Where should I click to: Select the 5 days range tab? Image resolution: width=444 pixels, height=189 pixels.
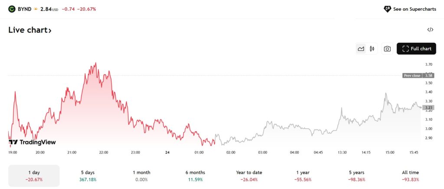point(88,176)
